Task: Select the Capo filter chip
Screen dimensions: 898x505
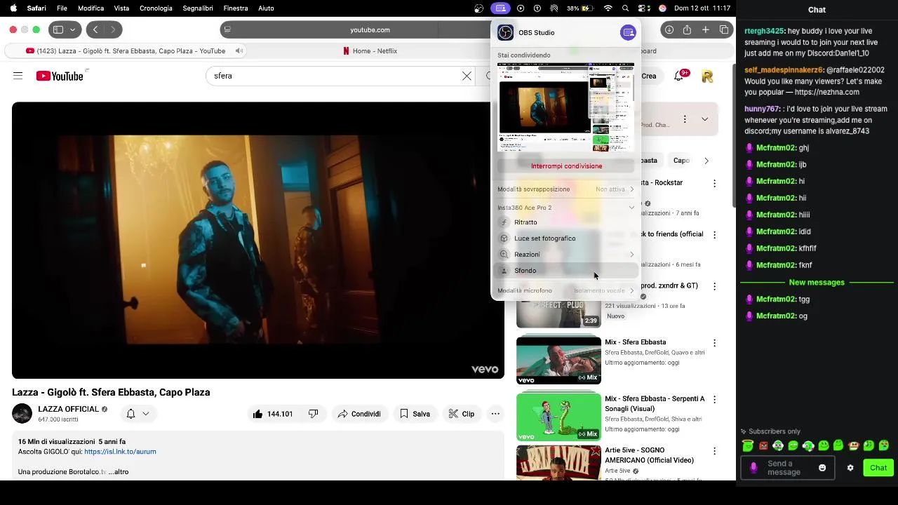Action: [681, 161]
